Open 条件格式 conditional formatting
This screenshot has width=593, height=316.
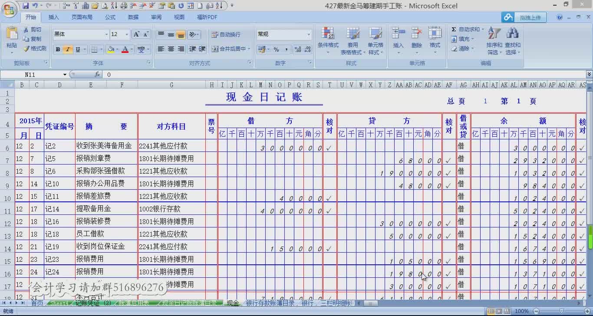[328, 41]
